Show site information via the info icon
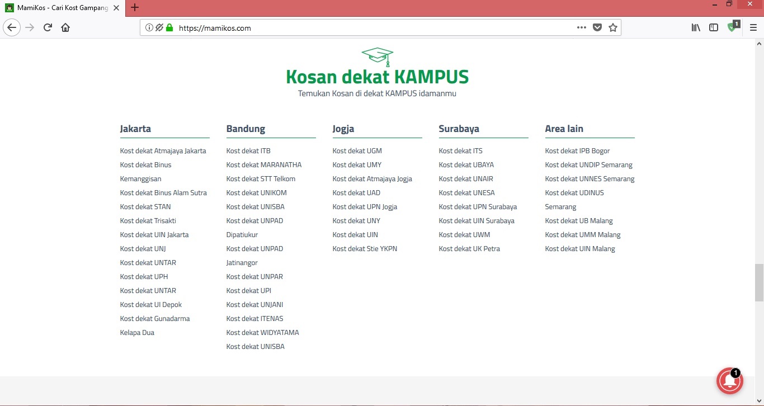 coord(149,27)
